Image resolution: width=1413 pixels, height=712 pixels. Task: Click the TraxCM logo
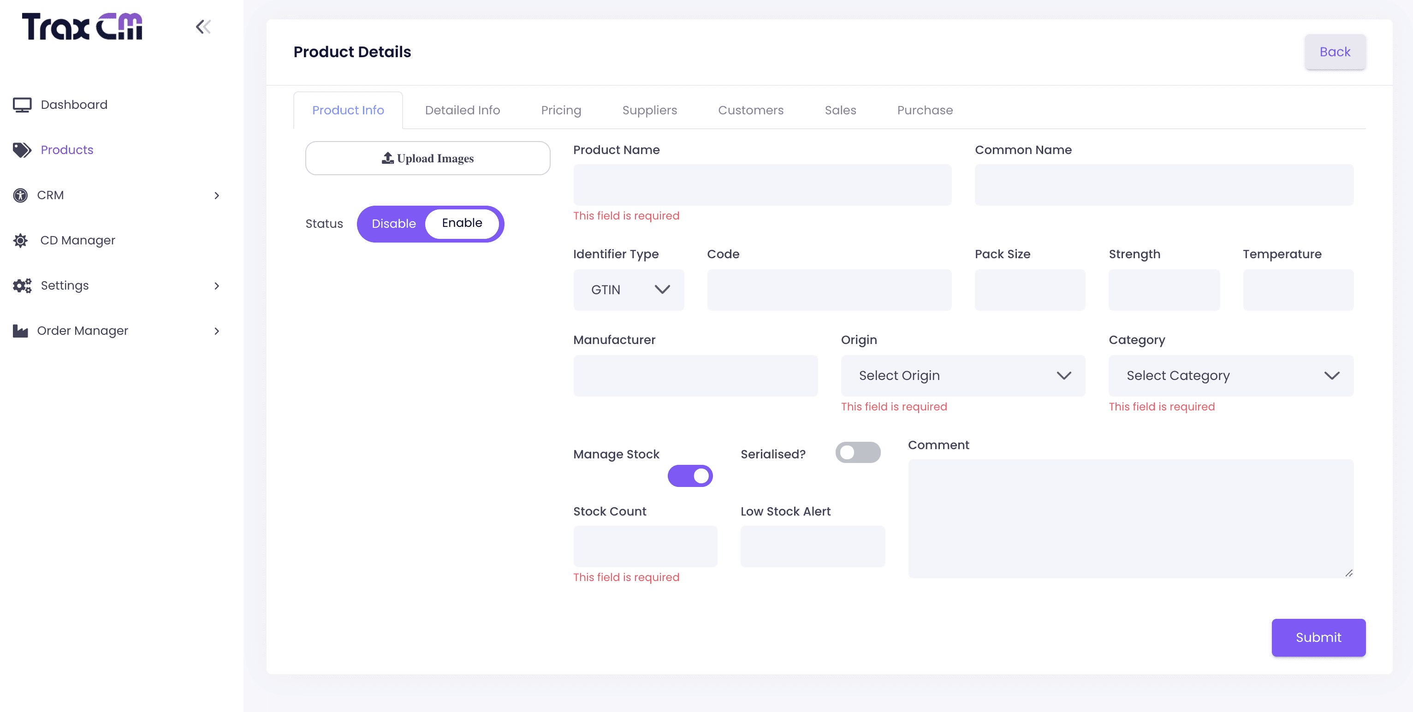(82, 26)
